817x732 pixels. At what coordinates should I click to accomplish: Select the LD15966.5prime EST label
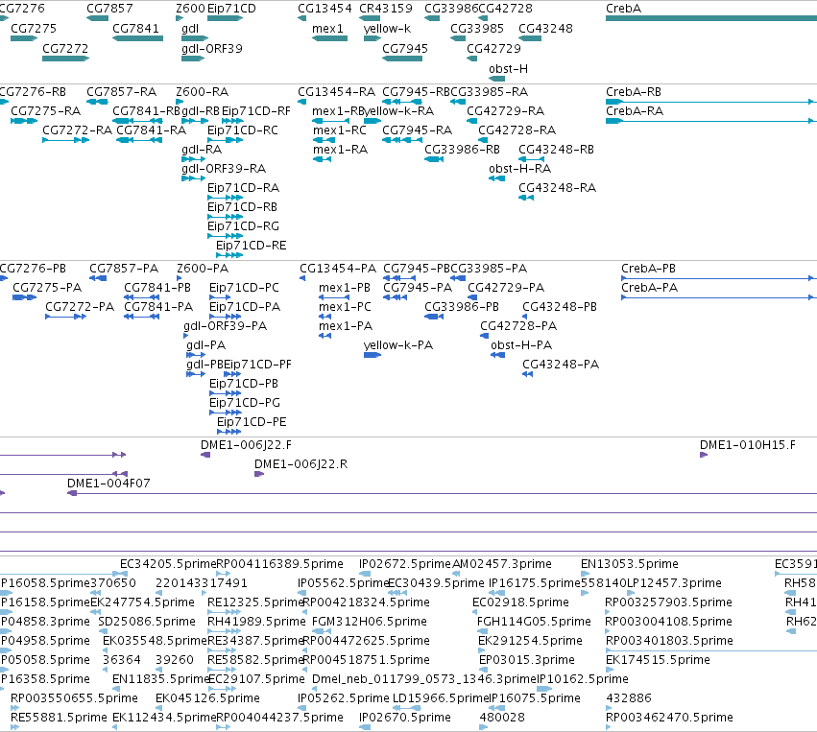[441, 698]
